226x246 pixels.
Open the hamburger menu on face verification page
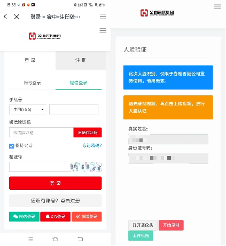click(x=217, y=7)
